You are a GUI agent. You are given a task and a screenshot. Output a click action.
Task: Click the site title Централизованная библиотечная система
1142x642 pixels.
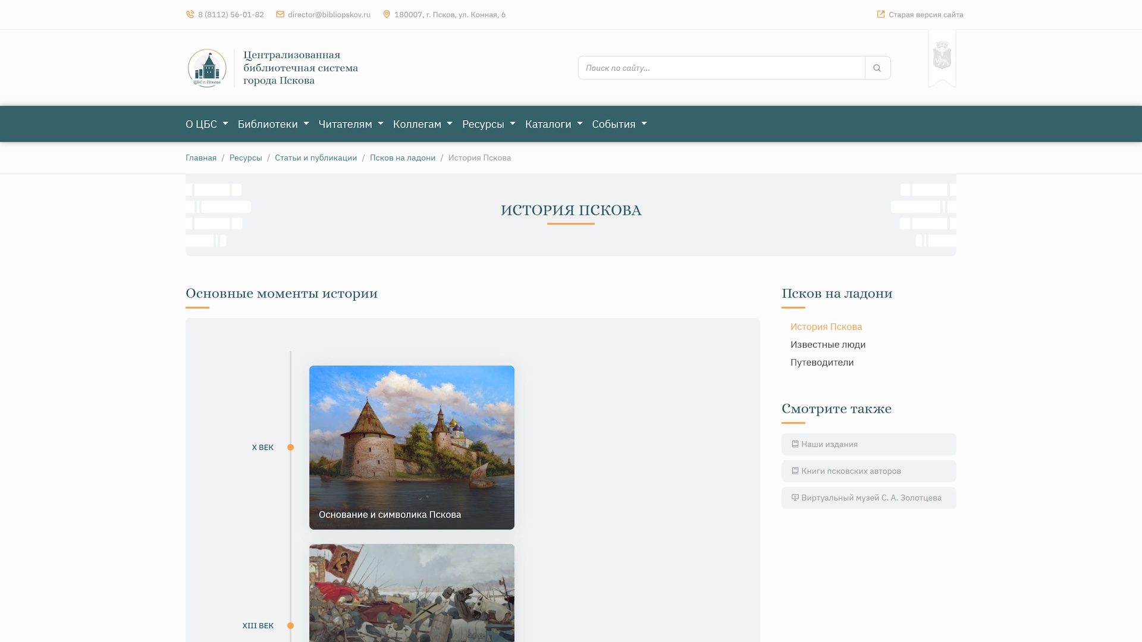(300, 68)
